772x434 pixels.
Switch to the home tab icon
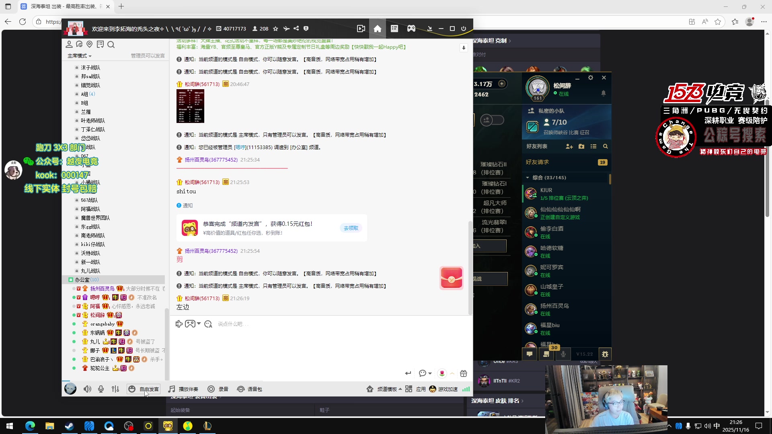coord(377,29)
